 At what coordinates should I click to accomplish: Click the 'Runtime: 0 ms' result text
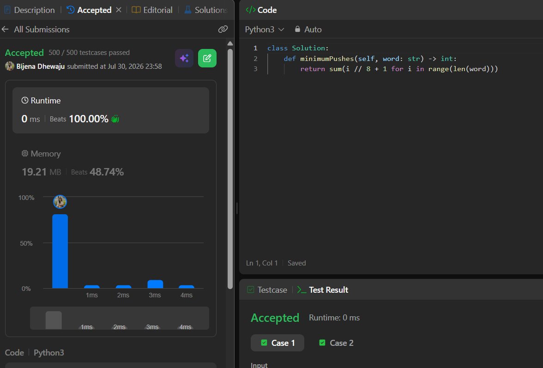pyautogui.click(x=334, y=318)
